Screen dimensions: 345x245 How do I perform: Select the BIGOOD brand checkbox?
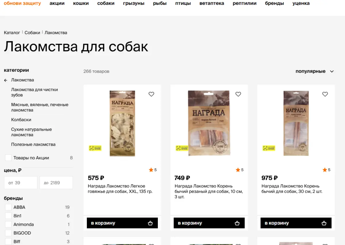coord(8,233)
